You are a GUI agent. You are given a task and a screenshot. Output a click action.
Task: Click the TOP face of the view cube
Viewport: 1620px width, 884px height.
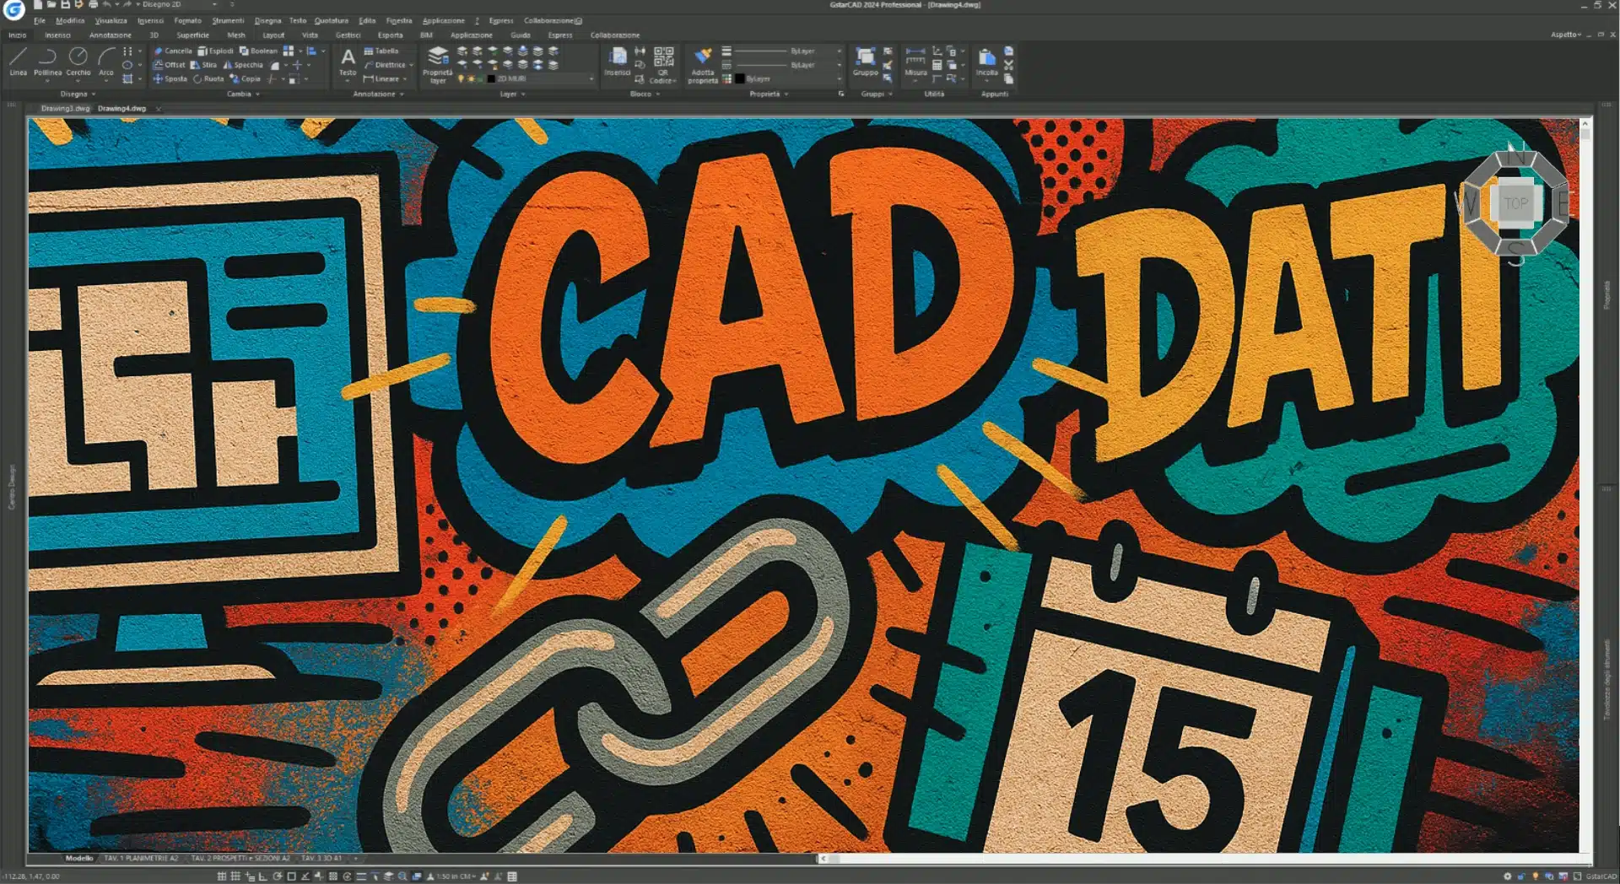click(1515, 203)
